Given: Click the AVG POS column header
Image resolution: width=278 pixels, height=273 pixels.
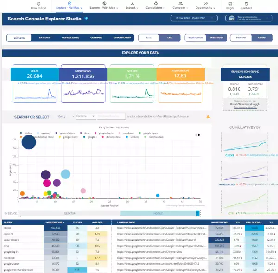Looking at the screenshot, I should [97, 222].
